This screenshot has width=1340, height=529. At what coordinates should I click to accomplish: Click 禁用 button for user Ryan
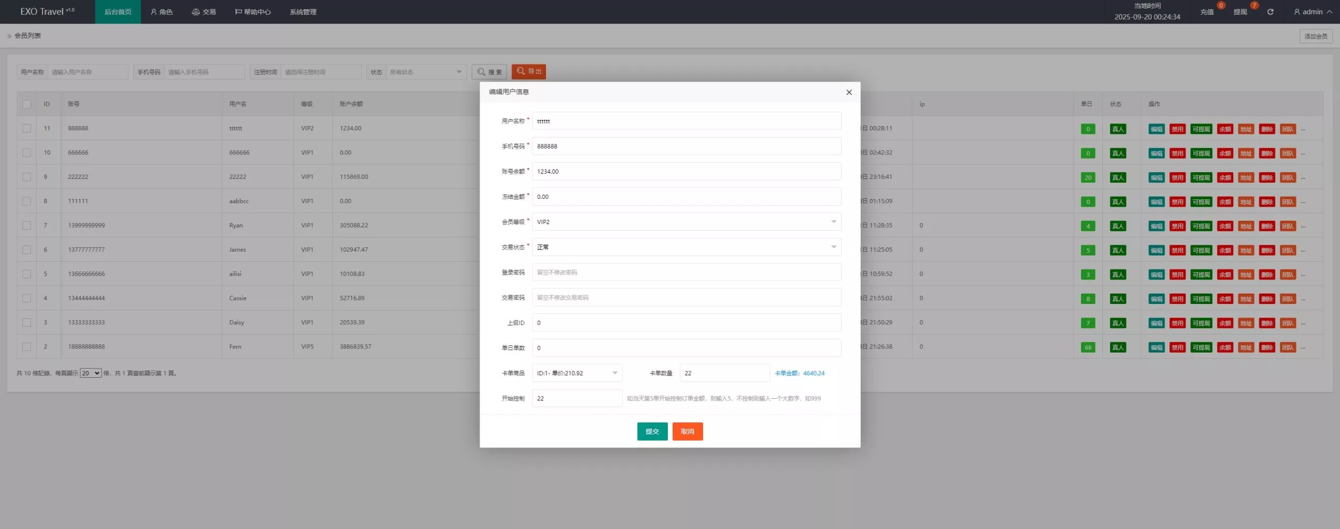click(x=1177, y=226)
